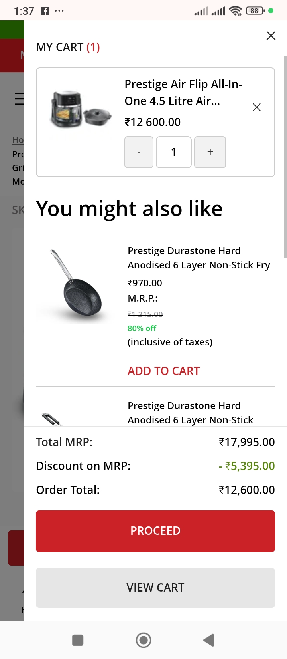The width and height of the screenshot is (287, 659).
Task: Add Durastone fry pan to cart
Action: [163, 371]
